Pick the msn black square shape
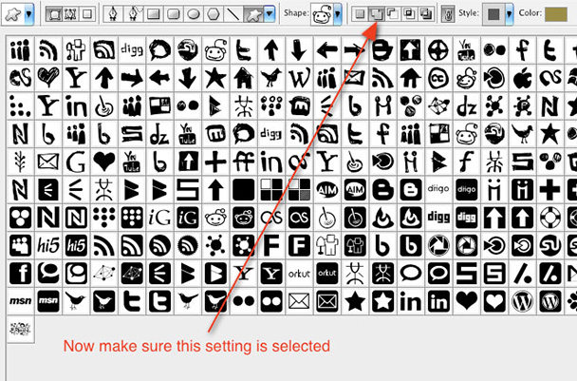The image size is (577, 381). (x=48, y=301)
